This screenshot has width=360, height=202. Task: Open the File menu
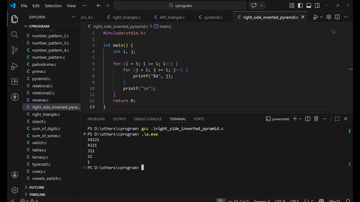coord(24,6)
